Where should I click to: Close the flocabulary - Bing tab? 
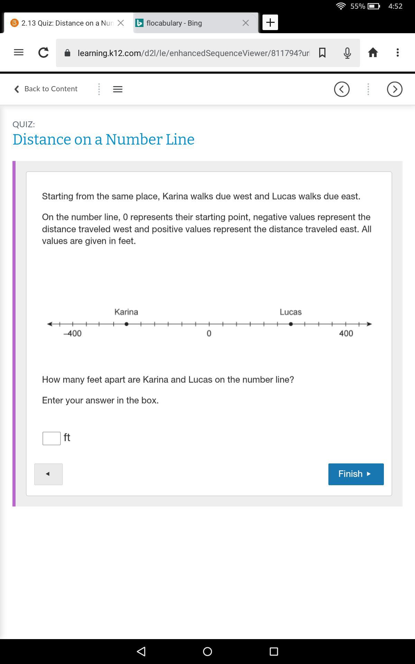coord(246,23)
